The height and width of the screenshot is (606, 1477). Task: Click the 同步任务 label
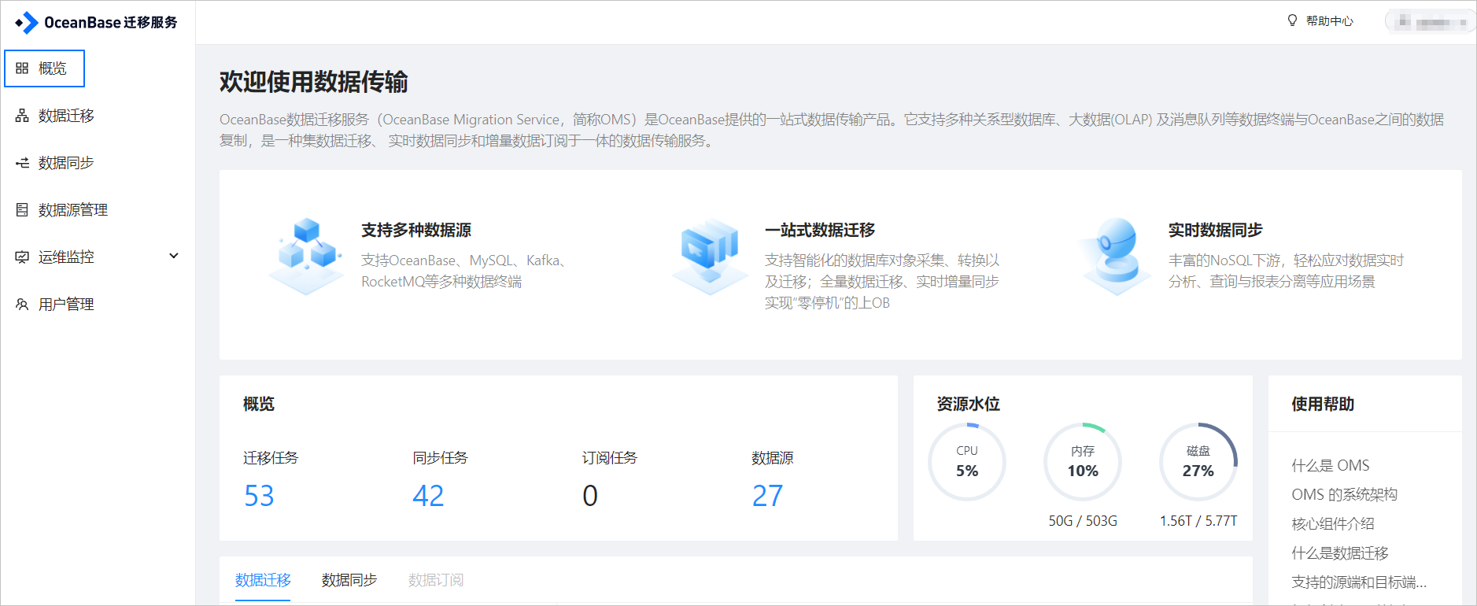(x=440, y=458)
